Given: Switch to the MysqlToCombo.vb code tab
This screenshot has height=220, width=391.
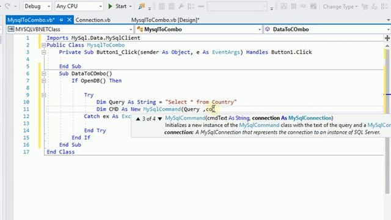Looking at the screenshot, I should click(x=31, y=20).
